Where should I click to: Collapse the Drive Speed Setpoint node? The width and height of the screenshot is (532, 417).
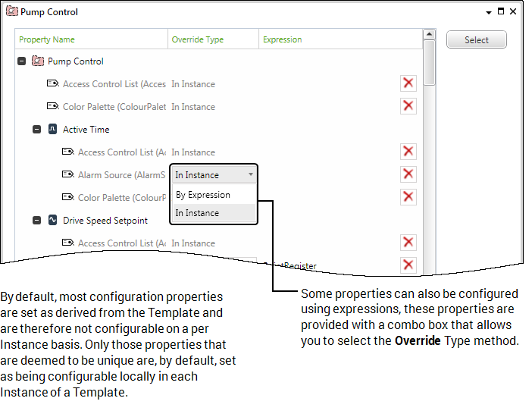pyautogui.click(x=37, y=221)
